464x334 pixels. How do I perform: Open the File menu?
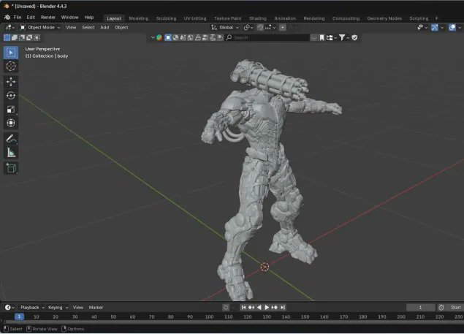[18, 18]
